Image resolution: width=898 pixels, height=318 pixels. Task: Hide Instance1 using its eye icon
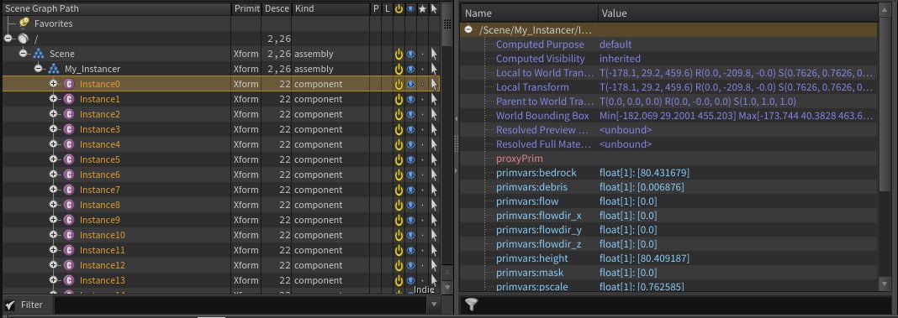pyautogui.click(x=410, y=99)
